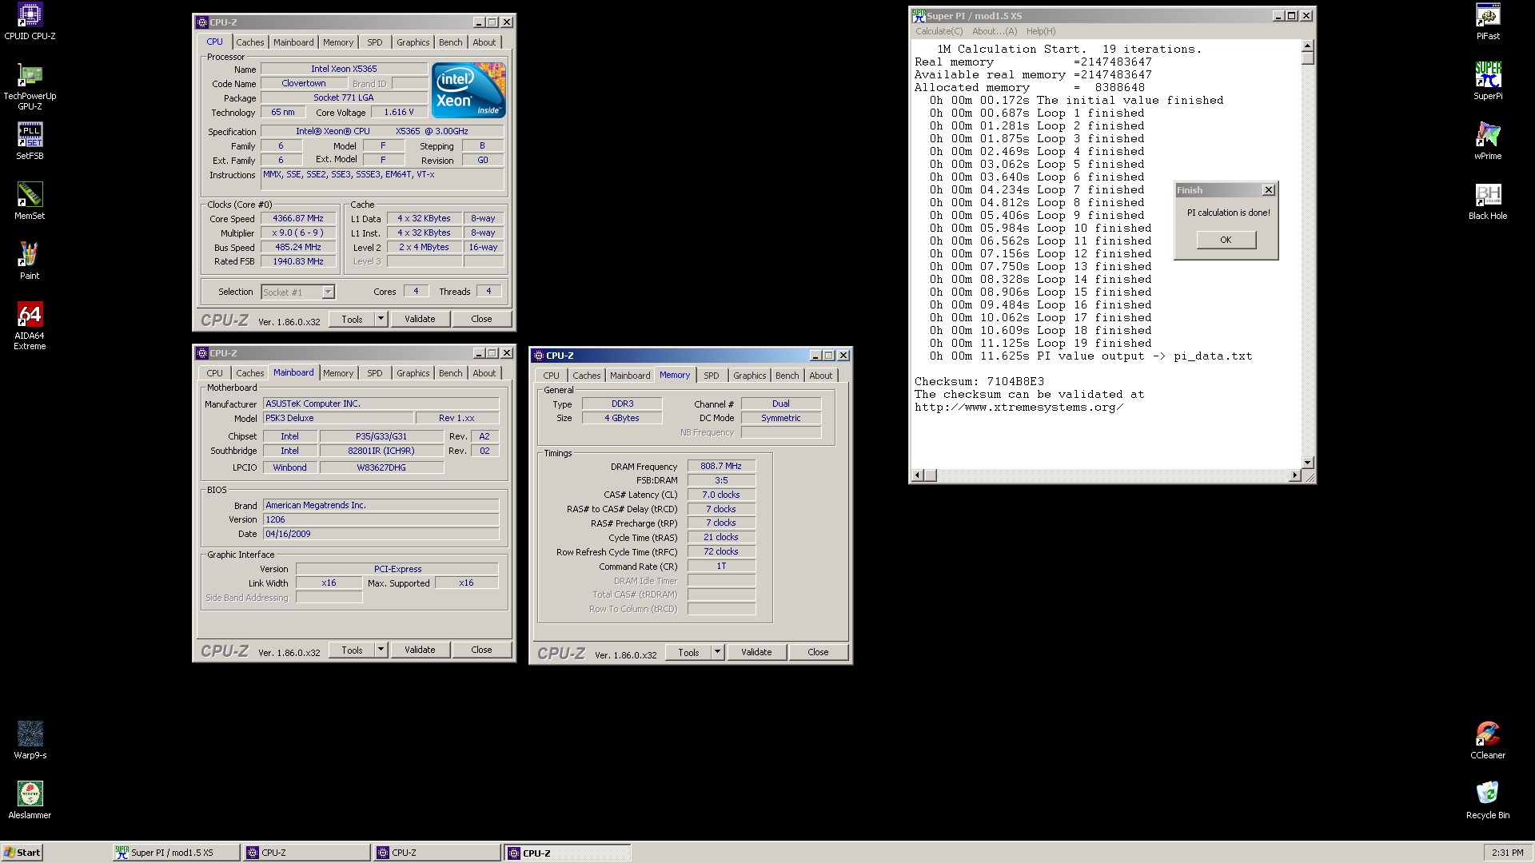Open MemSet desktop icon

coord(30,201)
